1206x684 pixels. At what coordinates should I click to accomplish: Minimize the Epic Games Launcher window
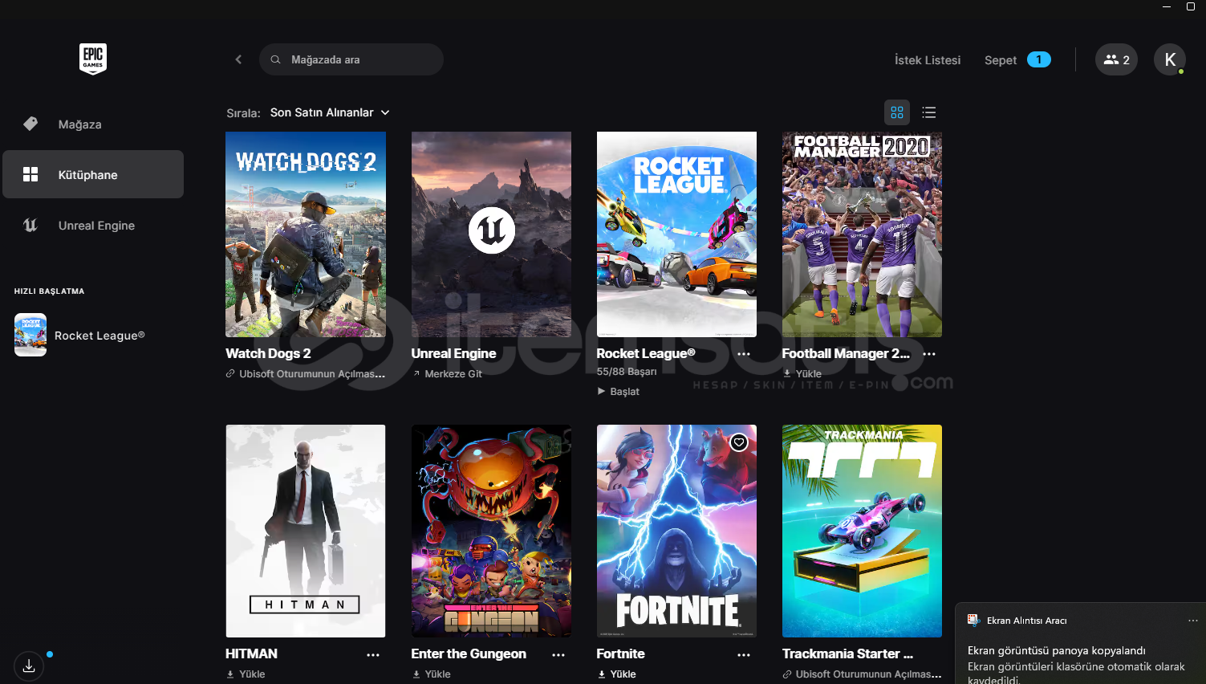pyautogui.click(x=1167, y=6)
